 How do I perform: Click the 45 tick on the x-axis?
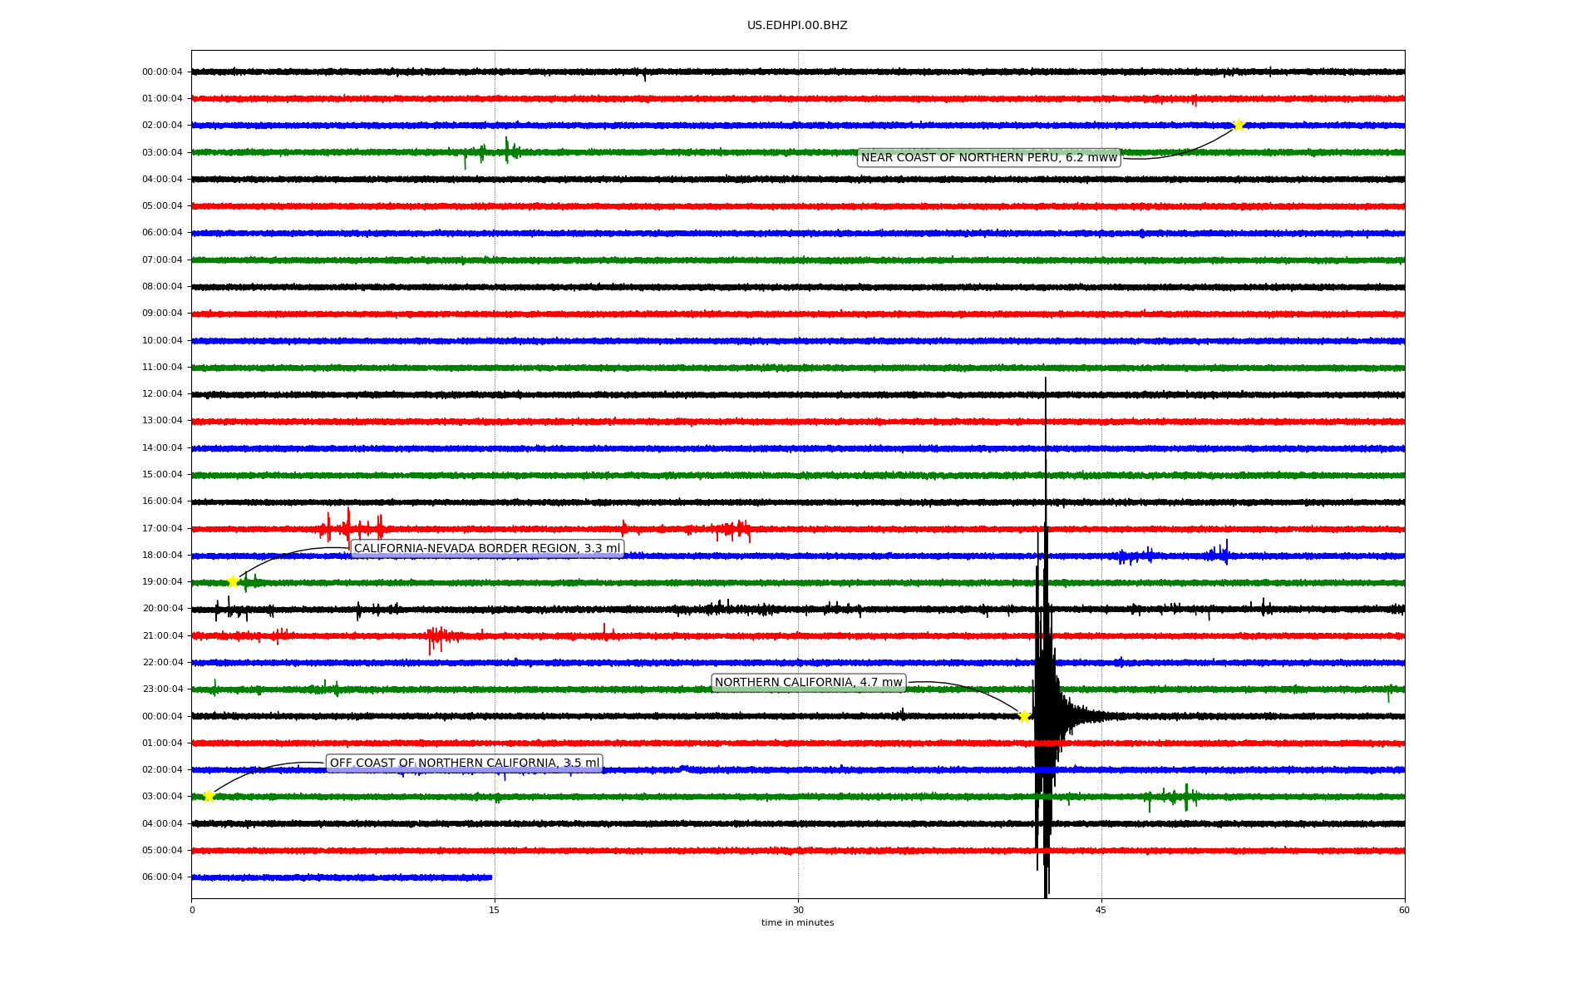(x=1101, y=910)
